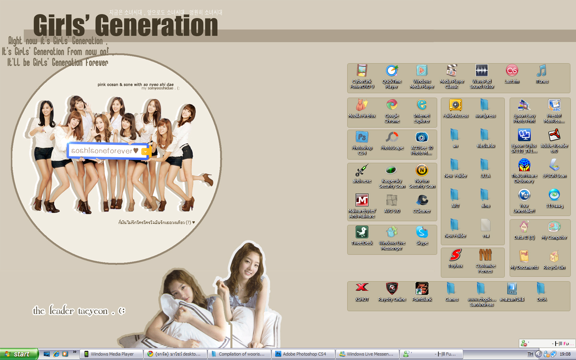The height and width of the screenshot is (360, 576).
Task: Select the ART folder icon
Action: tap(456, 198)
